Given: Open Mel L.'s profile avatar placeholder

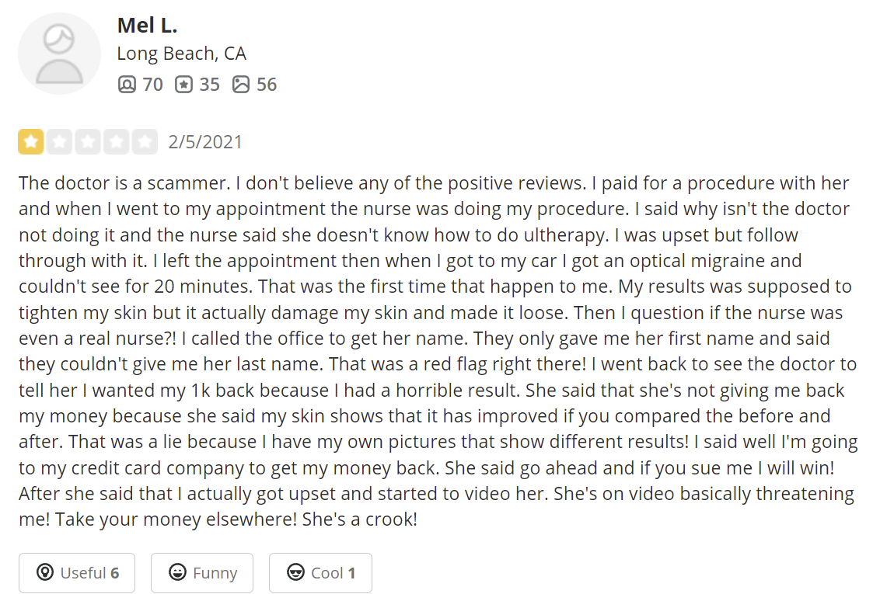Looking at the screenshot, I should click(x=60, y=54).
